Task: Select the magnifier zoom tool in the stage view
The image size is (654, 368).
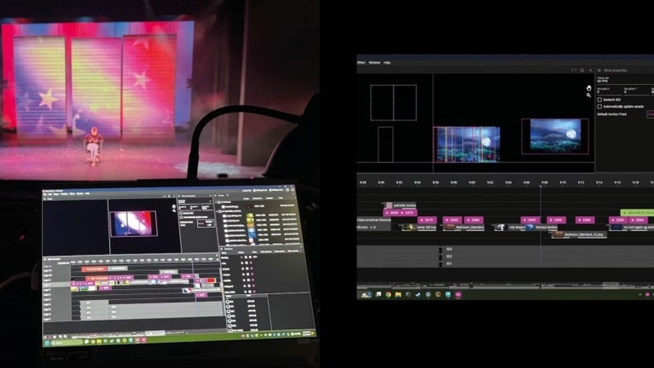Action: [589, 96]
